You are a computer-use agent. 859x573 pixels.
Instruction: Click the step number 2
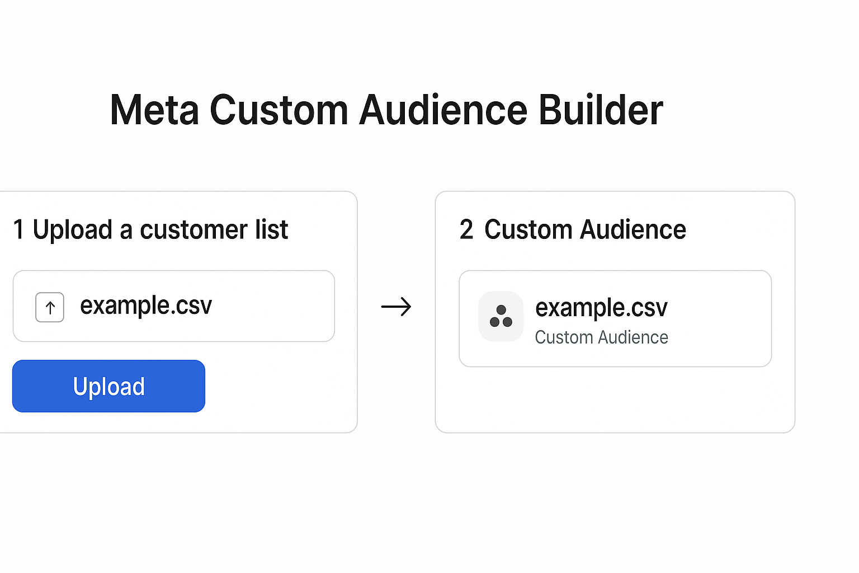(x=466, y=229)
